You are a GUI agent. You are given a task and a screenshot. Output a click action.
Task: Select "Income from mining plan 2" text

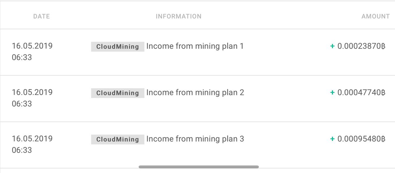tap(195, 93)
